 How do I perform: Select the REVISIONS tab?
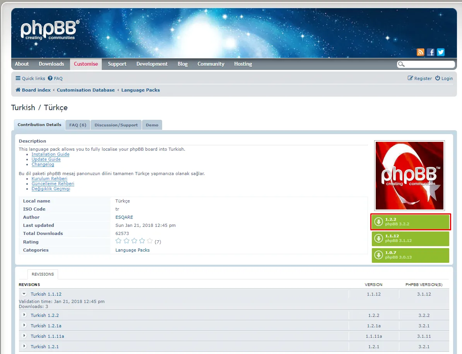click(x=43, y=274)
